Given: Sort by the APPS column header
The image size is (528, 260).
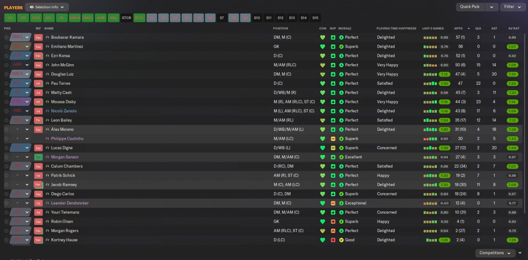Looking at the screenshot, I should point(458,28).
